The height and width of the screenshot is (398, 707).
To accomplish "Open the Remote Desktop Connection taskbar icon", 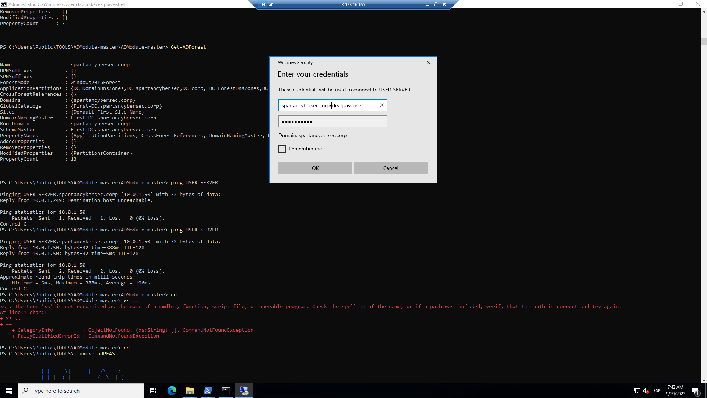I will click(x=244, y=391).
